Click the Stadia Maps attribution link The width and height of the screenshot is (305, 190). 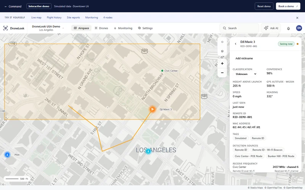[x=255, y=188]
